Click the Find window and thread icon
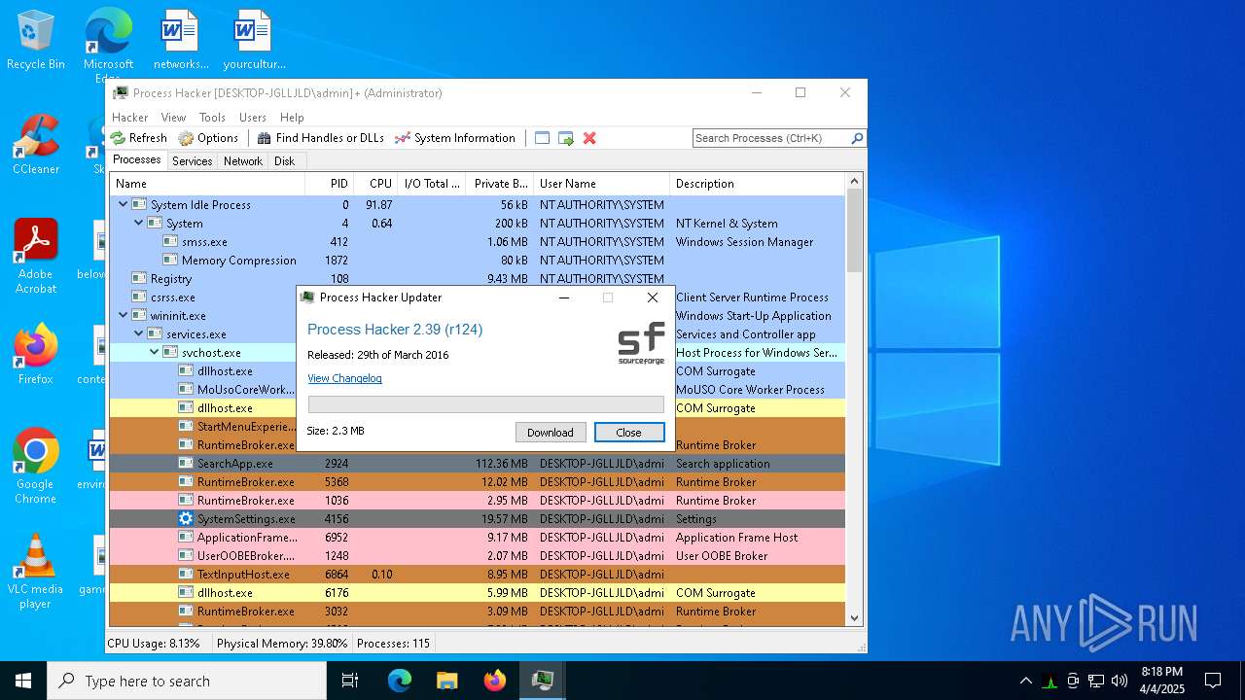 (x=566, y=138)
